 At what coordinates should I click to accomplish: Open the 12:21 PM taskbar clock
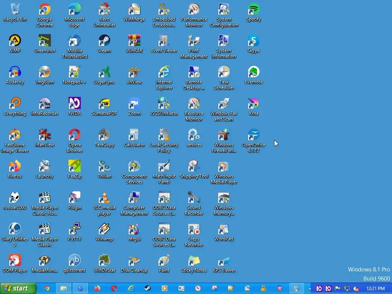tap(375, 289)
